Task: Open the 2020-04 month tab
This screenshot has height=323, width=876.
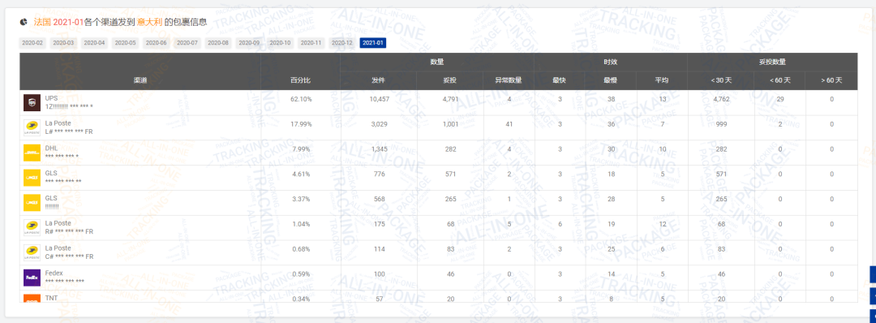Action: pos(94,43)
